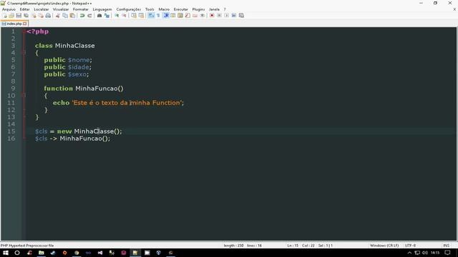The height and width of the screenshot is (257, 458).
Task: Cut selection with the scissors icon
Action: point(57,16)
